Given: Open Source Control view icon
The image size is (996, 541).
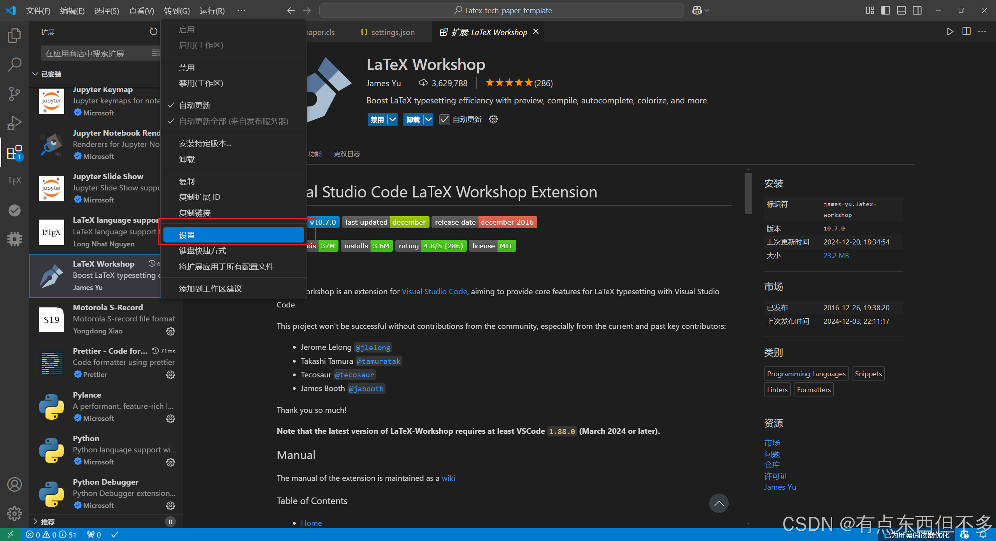Looking at the screenshot, I should click(14, 94).
